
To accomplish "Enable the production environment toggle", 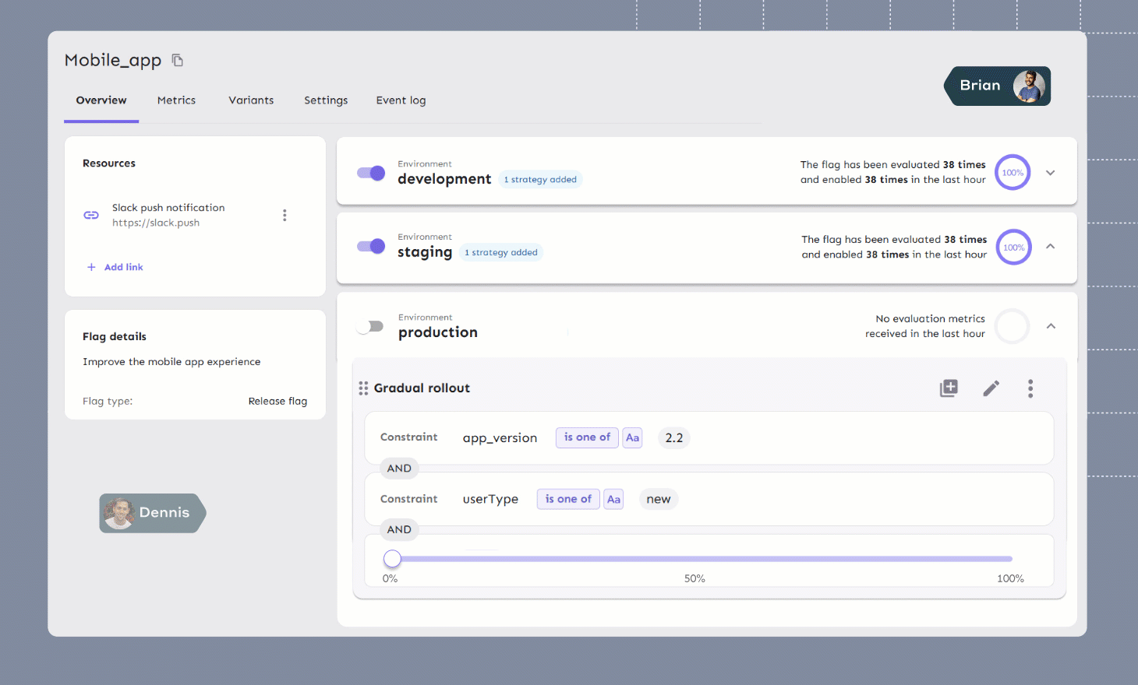I will (x=370, y=326).
